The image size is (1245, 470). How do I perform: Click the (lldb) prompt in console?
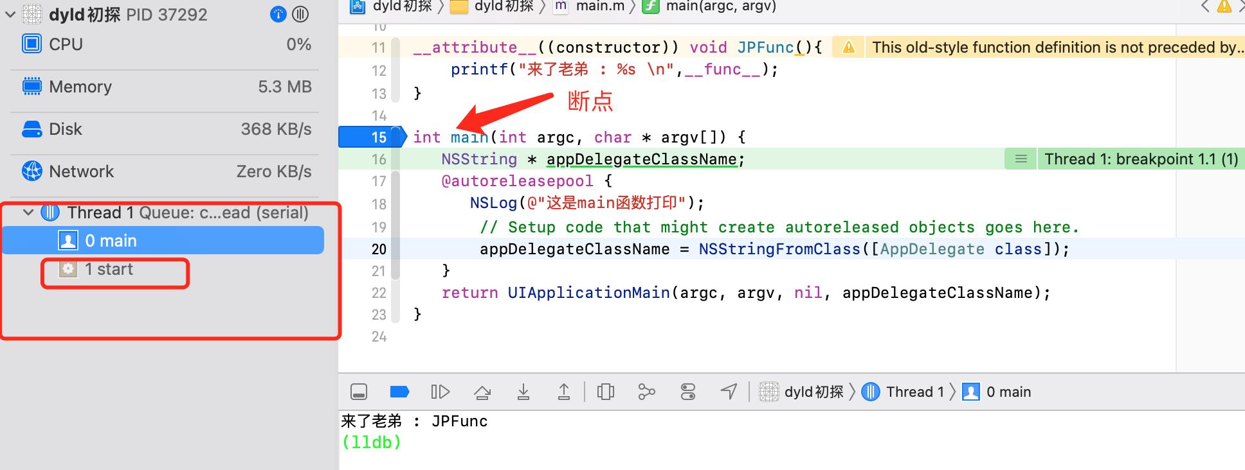[371, 442]
